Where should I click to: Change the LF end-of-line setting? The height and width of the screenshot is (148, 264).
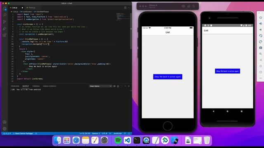click(110, 134)
